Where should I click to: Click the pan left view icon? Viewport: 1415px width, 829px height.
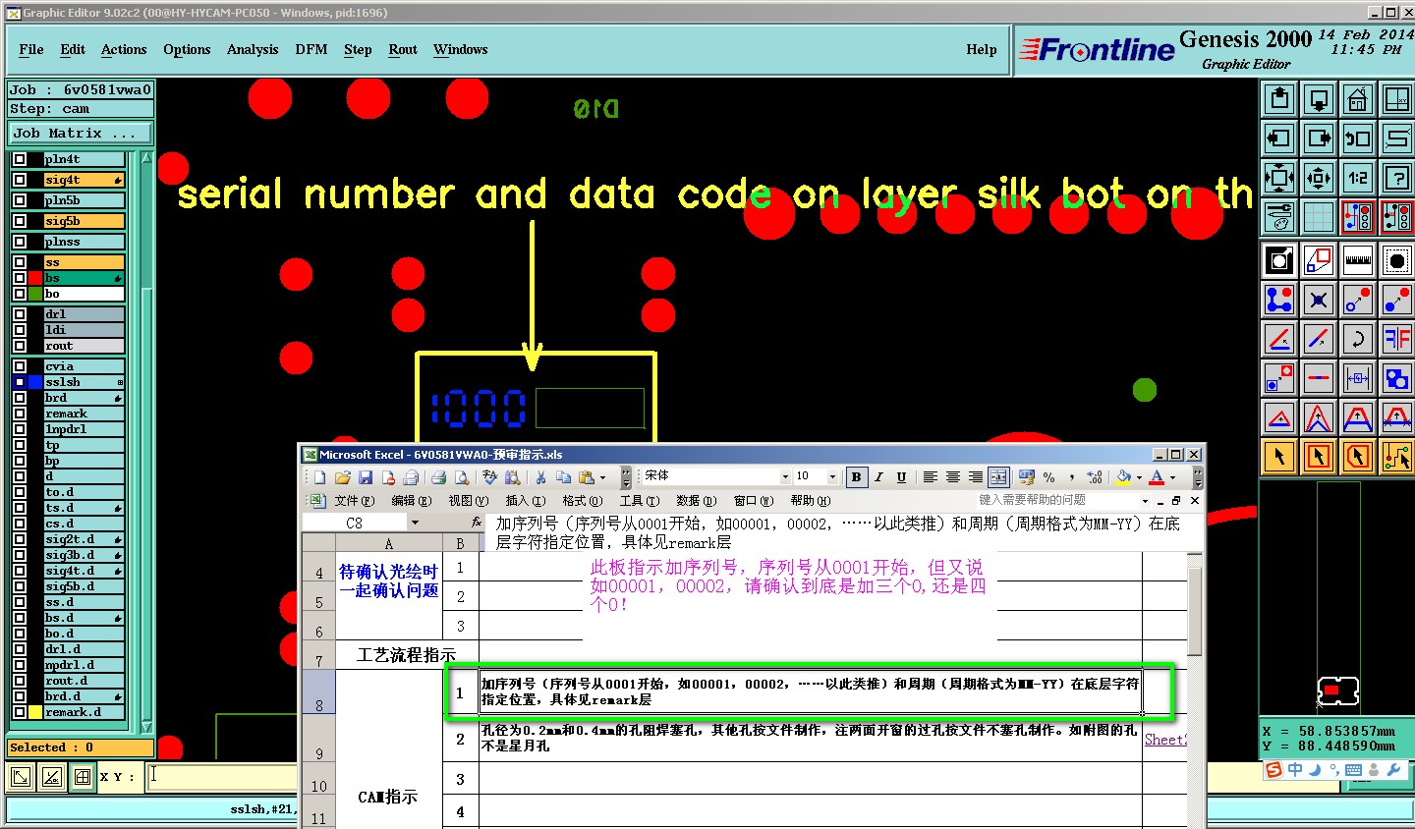pyautogui.click(x=1279, y=138)
